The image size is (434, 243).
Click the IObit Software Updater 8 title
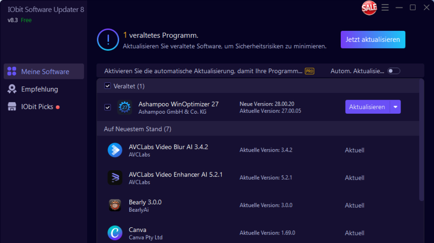46,9
